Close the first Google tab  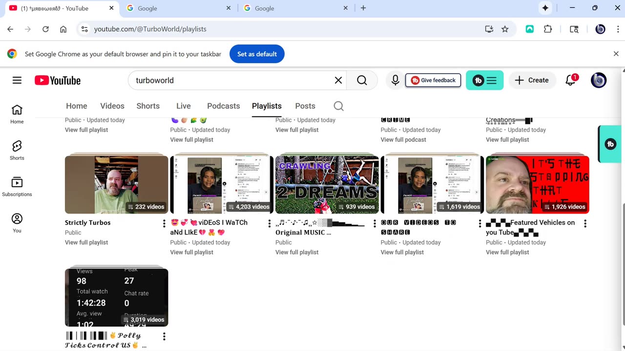point(229,8)
